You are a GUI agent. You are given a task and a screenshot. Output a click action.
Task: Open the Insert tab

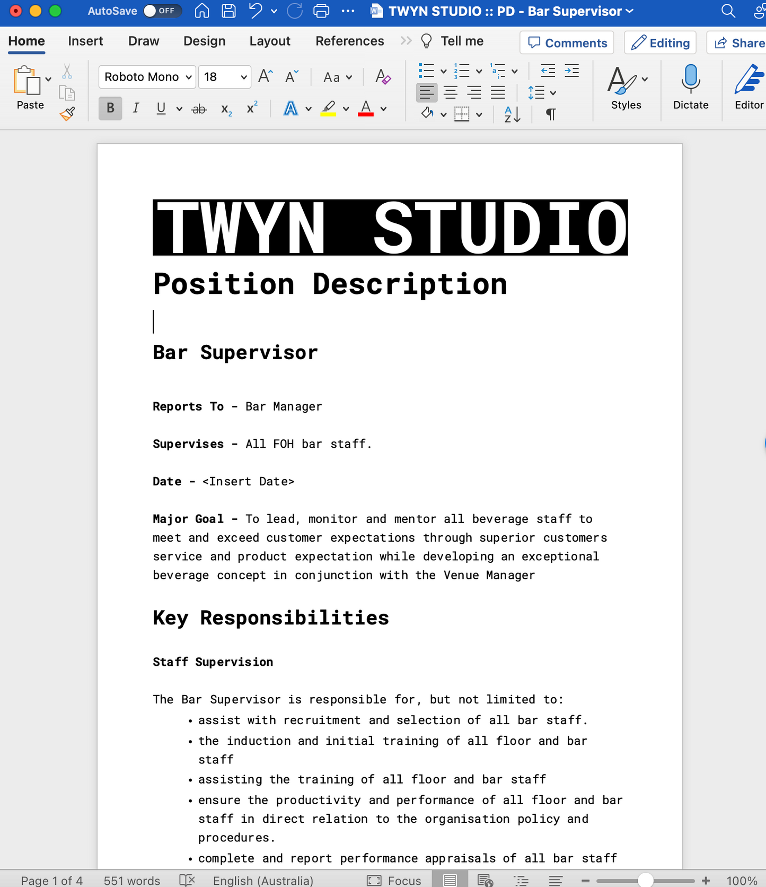(x=85, y=41)
